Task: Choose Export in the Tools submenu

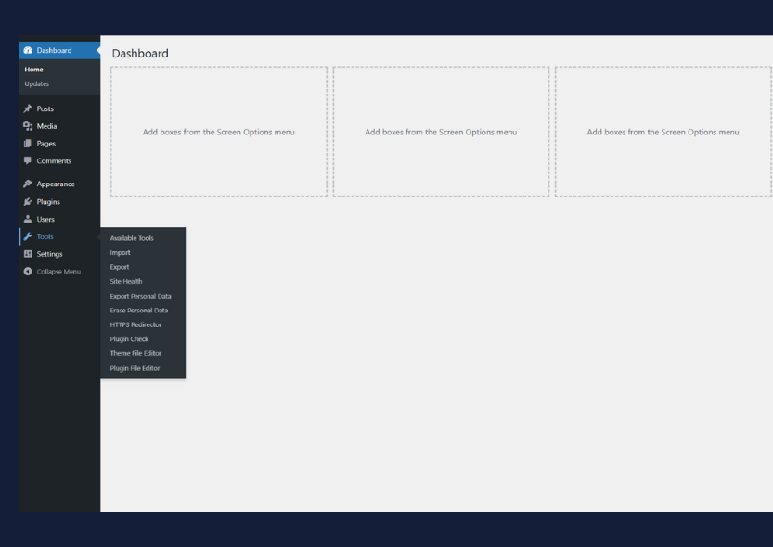Action: click(120, 267)
